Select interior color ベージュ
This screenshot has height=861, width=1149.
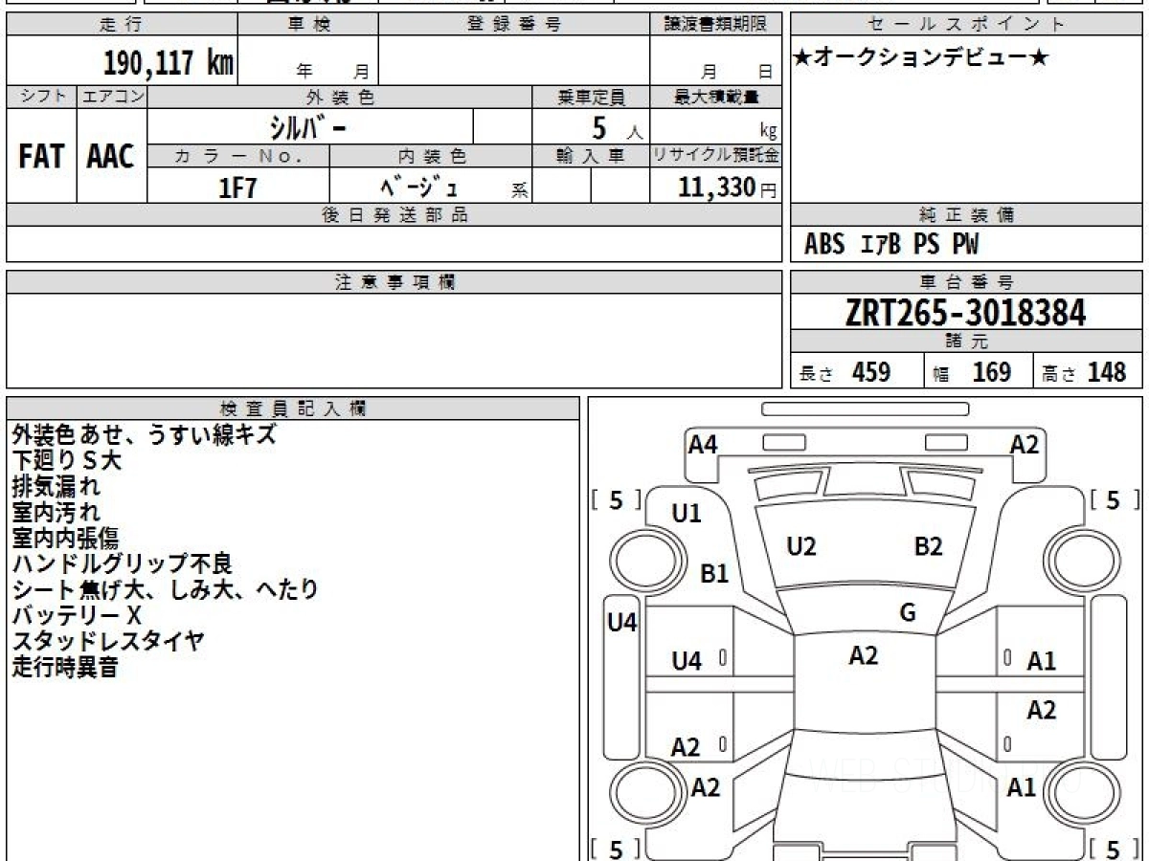click(x=420, y=187)
